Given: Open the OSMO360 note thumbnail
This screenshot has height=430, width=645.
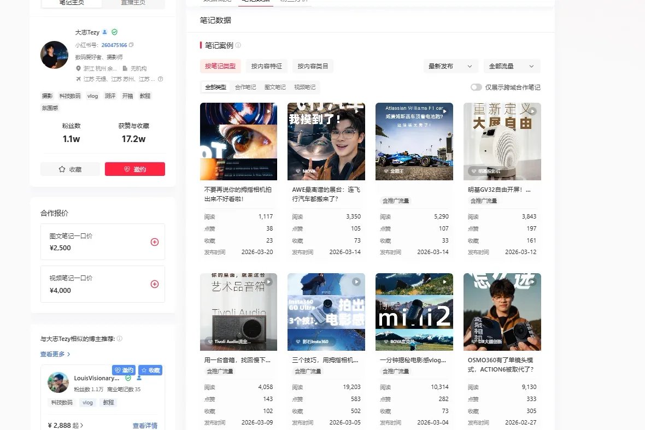Looking at the screenshot, I should tap(502, 312).
